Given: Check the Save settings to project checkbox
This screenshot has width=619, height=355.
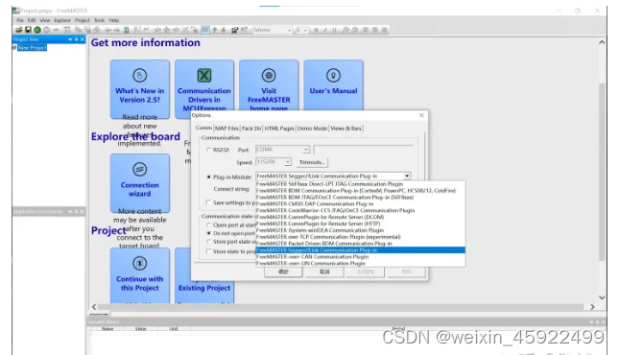Looking at the screenshot, I should 208,202.
